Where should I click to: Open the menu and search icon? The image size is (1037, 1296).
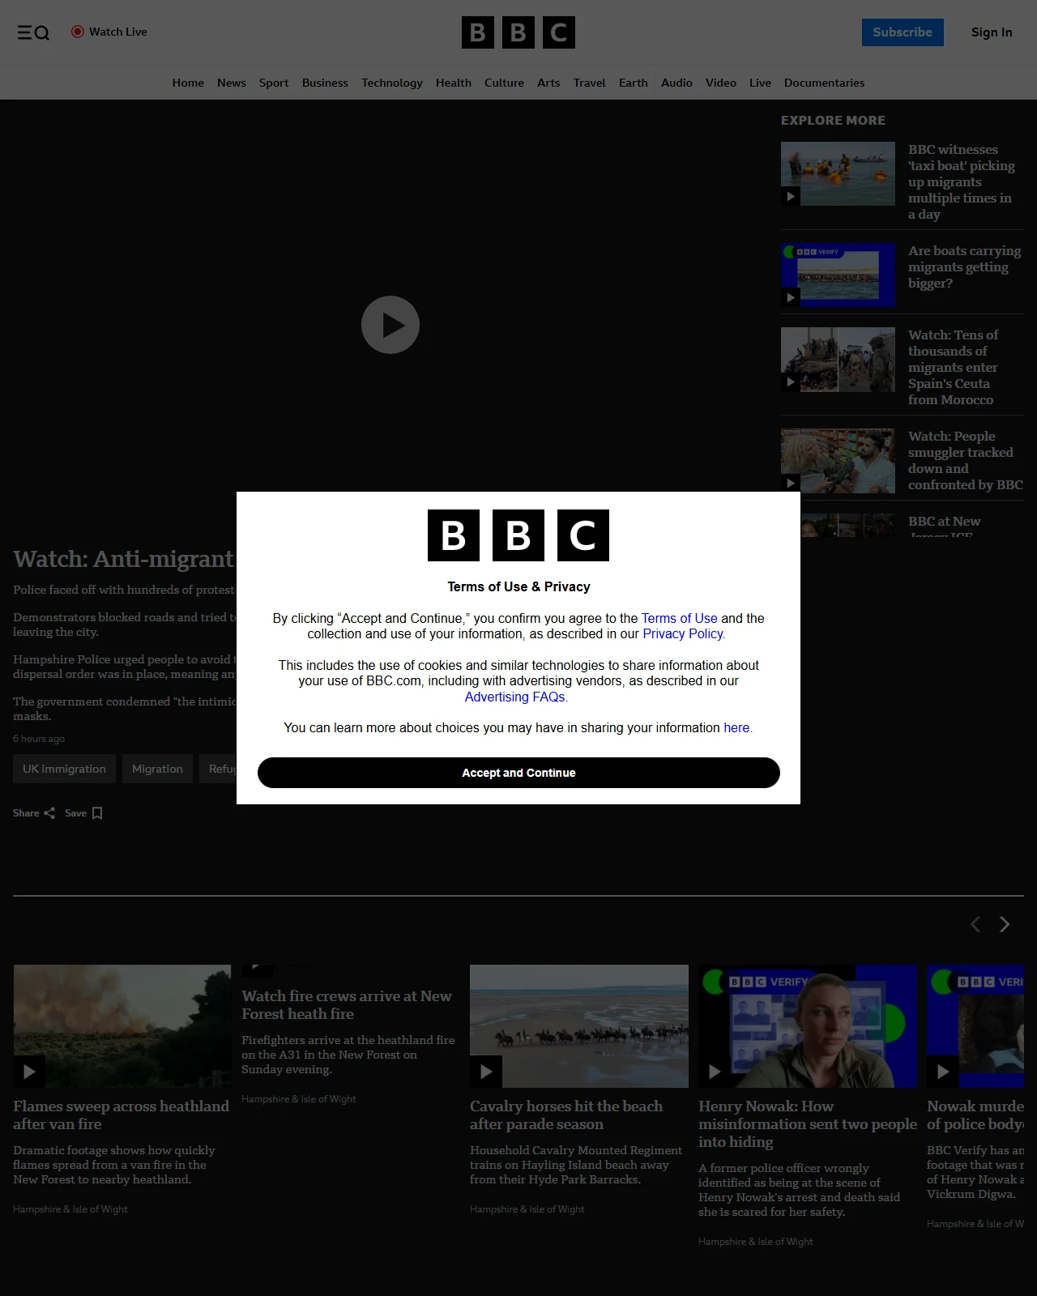(x=33, y=32)
